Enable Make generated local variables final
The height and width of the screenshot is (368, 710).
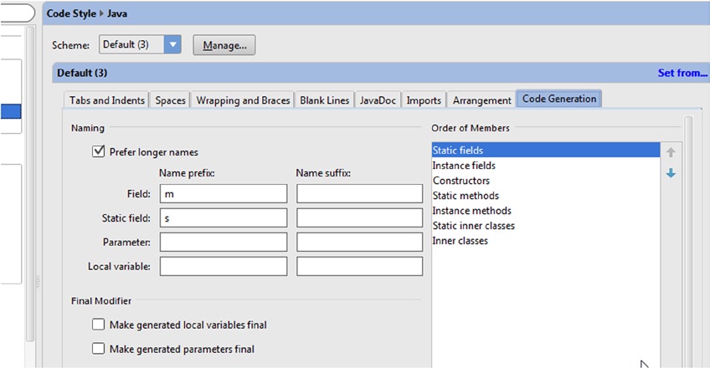98,325
